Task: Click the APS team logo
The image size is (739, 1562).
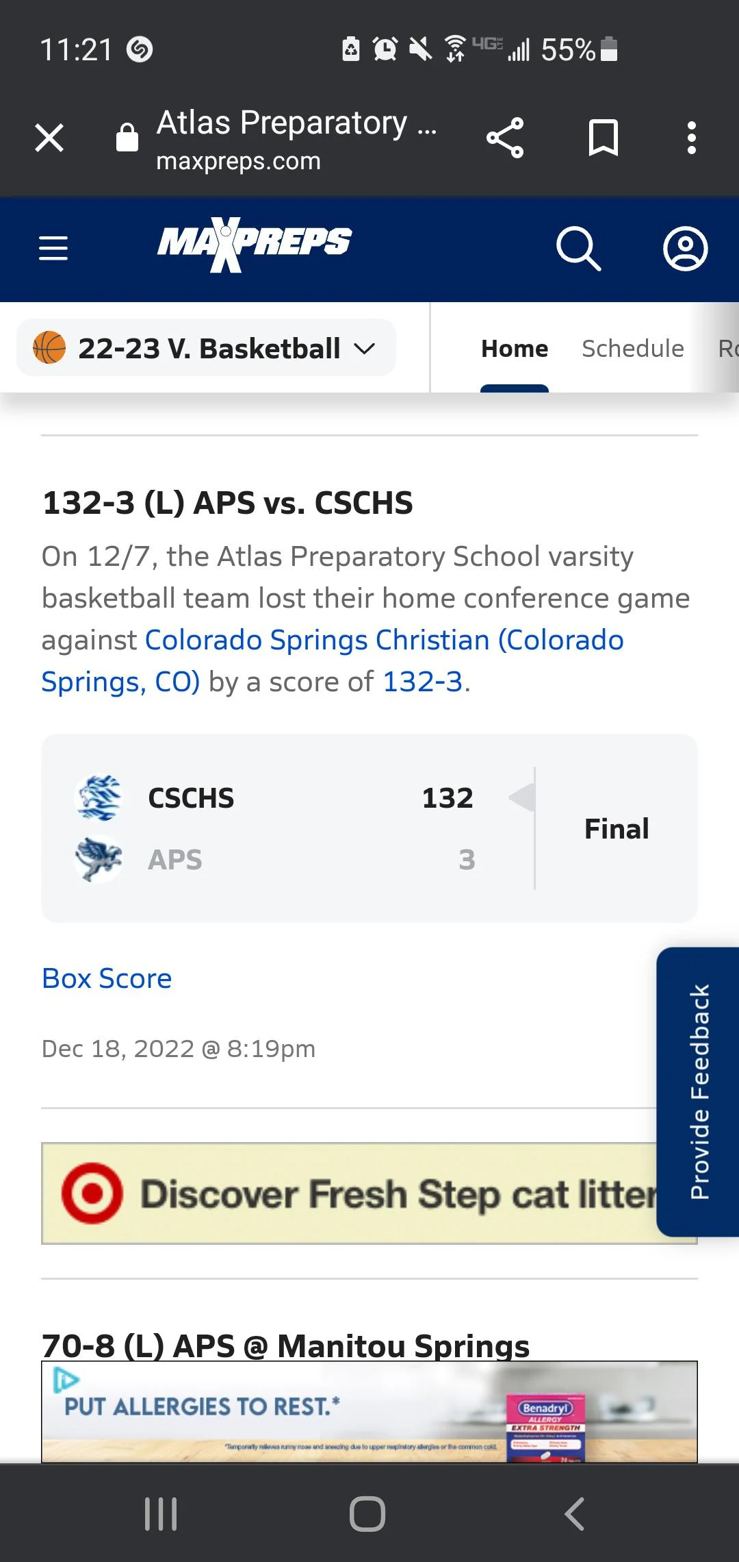Action: [99, 858]
